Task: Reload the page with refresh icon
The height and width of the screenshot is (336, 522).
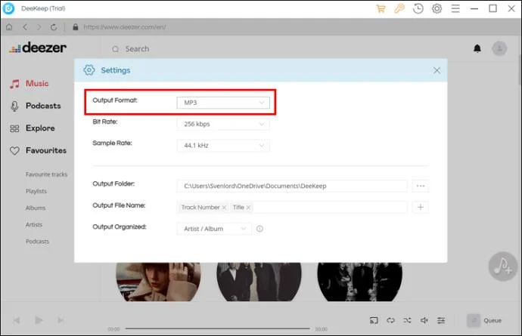Action: (54, 27)
